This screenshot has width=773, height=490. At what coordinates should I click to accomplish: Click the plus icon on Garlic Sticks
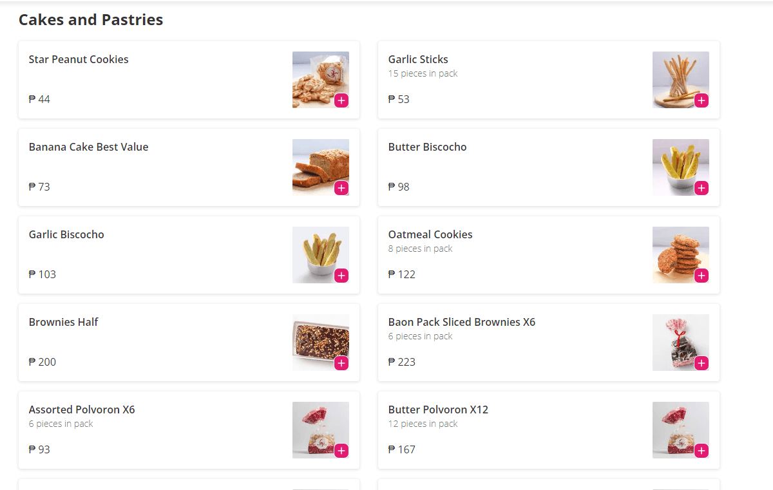point(702,100)
